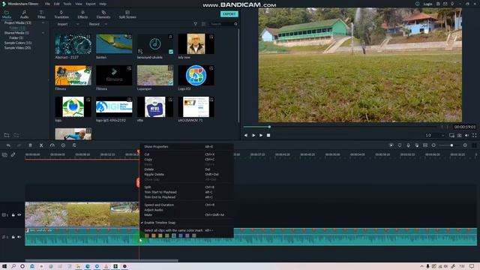This screenshot has width=480, height=270.
Task: Click the Edit adjust icon in timeline toolbar
Action: [x=74, y=145]
